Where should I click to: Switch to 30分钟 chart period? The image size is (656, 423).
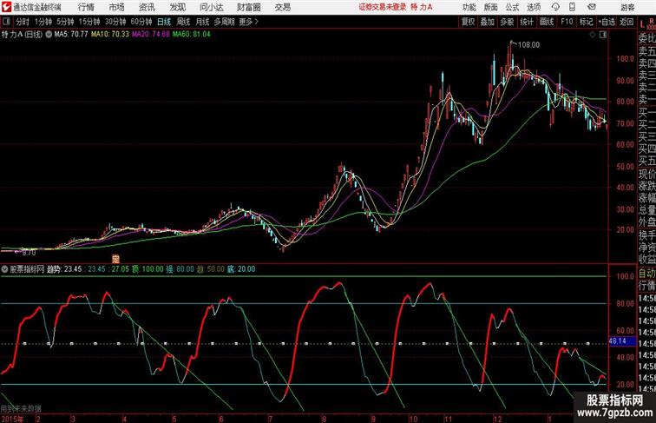(115, 22)
